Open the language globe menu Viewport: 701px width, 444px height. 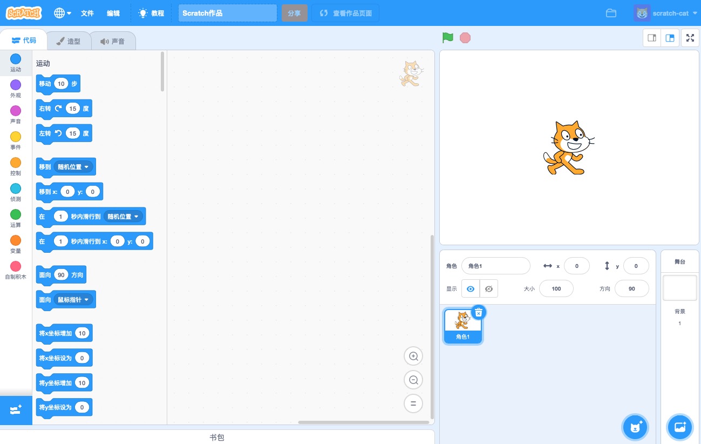tap(63, 13)
